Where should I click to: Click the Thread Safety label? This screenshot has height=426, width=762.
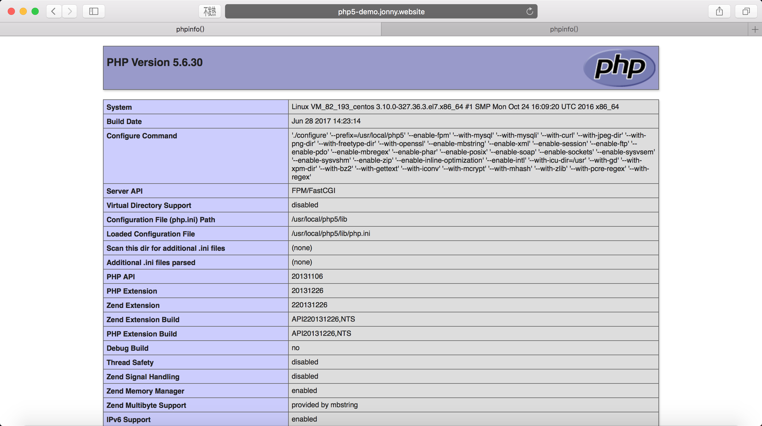130,362
